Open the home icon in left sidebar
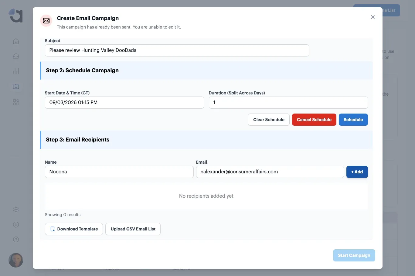Image resolution: width=415 pixels, height=276 pixels. [x=16, y=41]
